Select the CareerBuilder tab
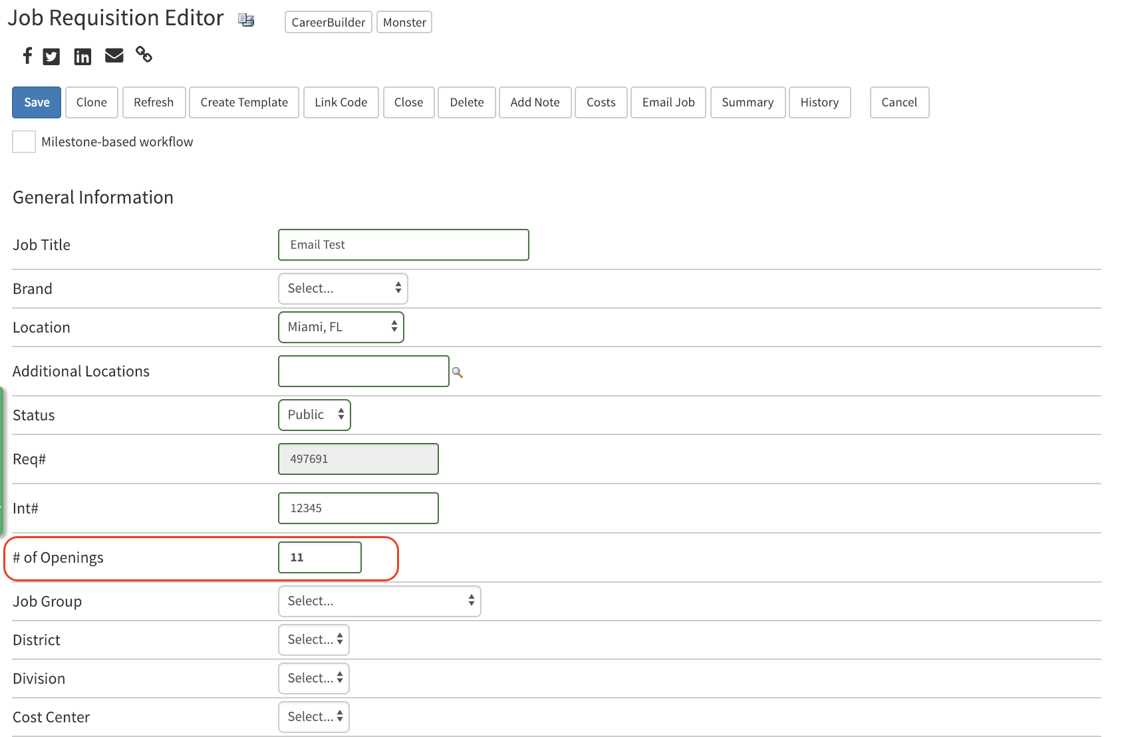Viewport: 1124px width, 737px height. click(x=328, y=22)
